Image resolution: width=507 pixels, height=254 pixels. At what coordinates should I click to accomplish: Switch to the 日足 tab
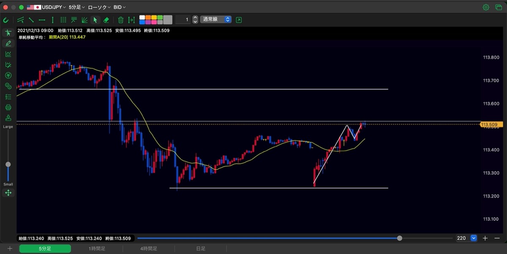click(x=201, y=249)
